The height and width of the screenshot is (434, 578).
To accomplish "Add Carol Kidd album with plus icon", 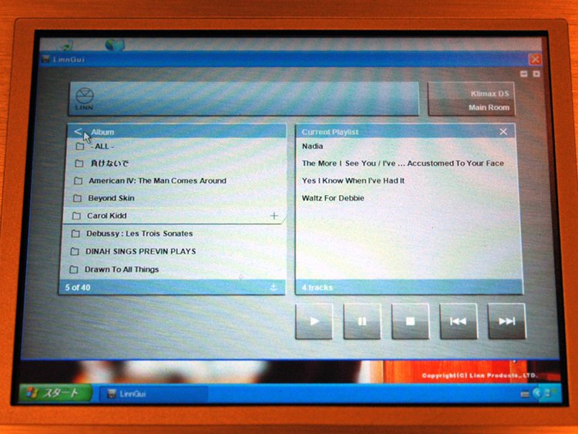I will [274, 216].
